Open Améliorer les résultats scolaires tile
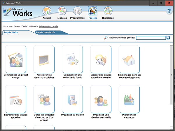The width and height of the screenshot is (175, 131). pos(44,59)
